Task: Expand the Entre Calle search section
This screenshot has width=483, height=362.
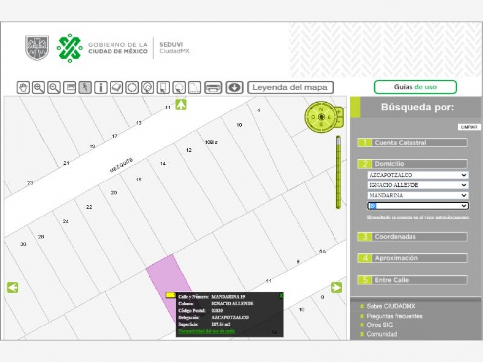Action: pos(412,280)
